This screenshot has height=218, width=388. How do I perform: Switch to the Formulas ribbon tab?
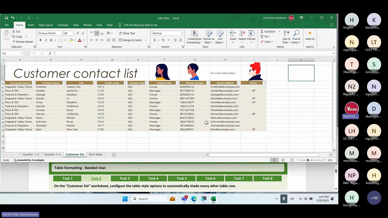point(63,25)
